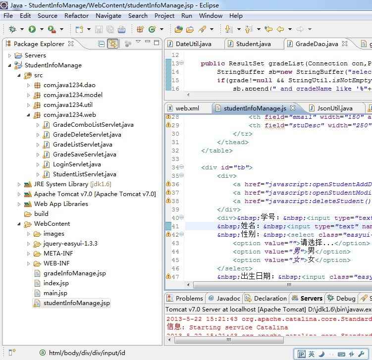Click the green Run button icon
The height and width of the screenshot is (360, 372).
[x=32, y=29]
